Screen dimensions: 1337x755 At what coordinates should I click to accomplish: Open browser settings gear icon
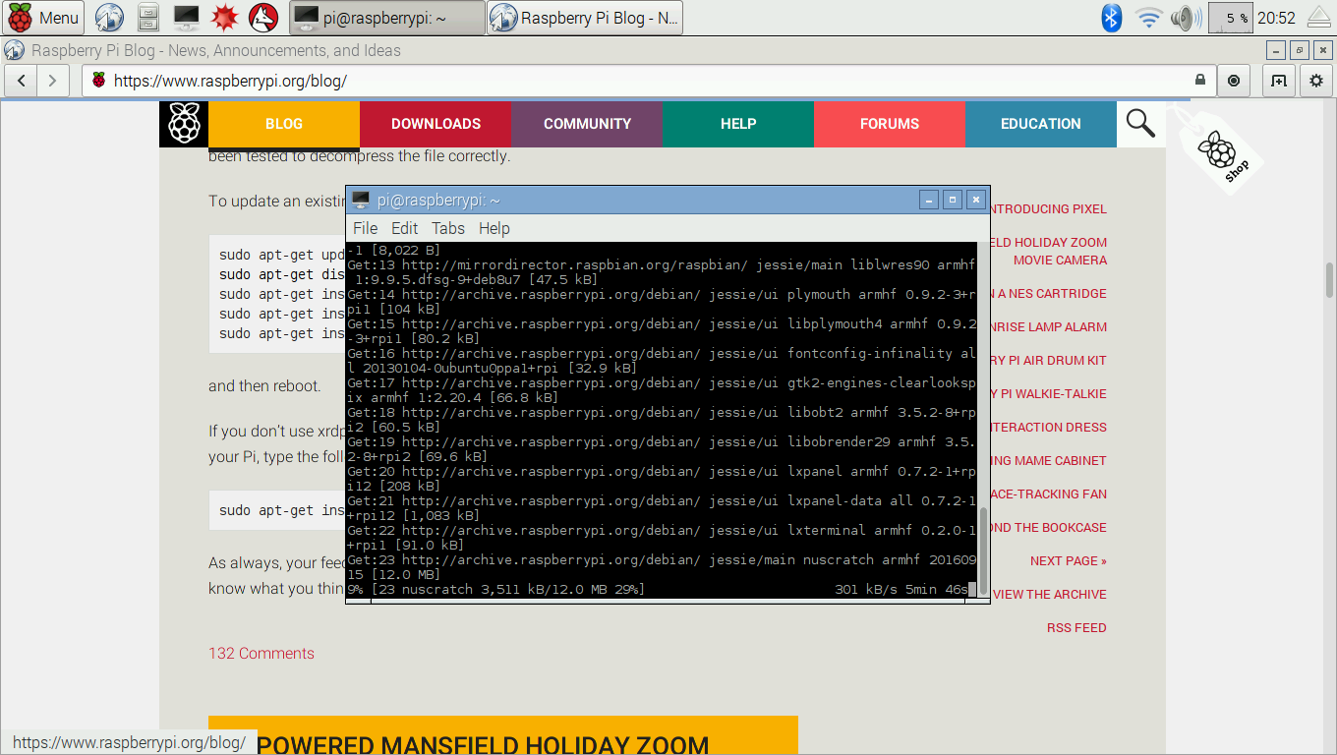pos(1316,81)
